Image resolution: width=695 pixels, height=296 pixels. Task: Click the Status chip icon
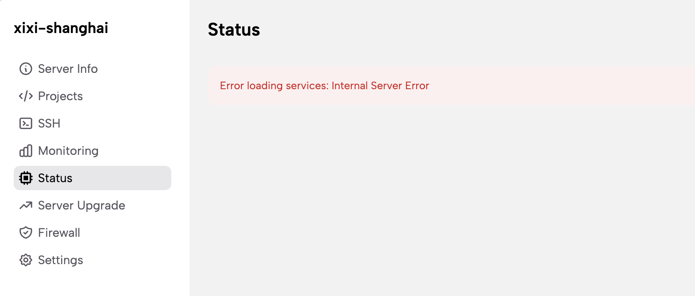point(26,178)
